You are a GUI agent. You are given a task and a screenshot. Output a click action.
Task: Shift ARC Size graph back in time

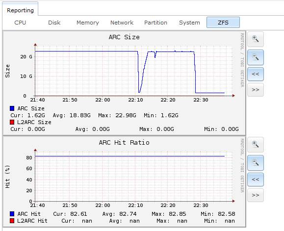pos(256,74)
